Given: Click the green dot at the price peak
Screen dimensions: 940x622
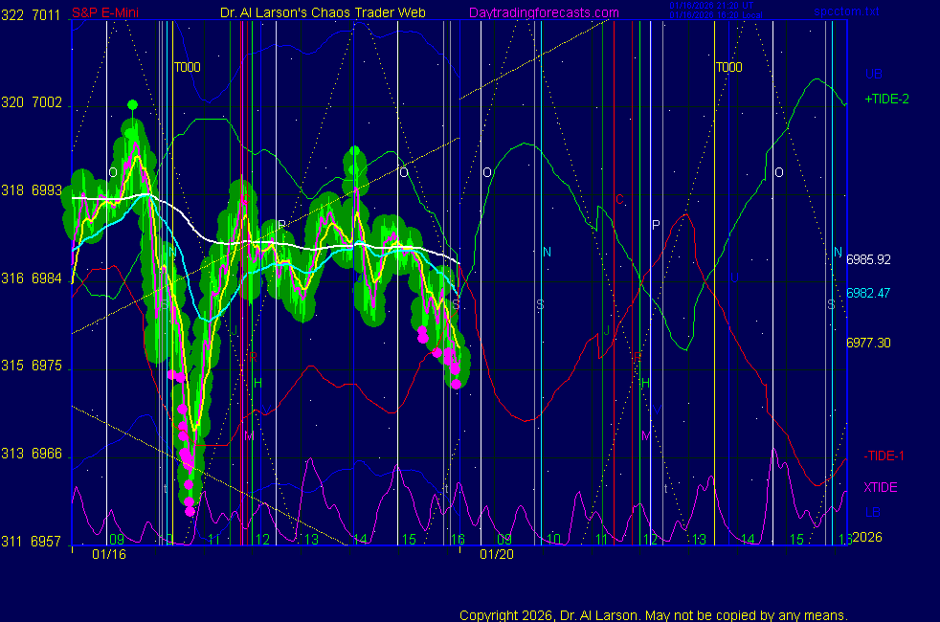Looking at the screenshot, I should pyautogui.click(x=133, y=104).
